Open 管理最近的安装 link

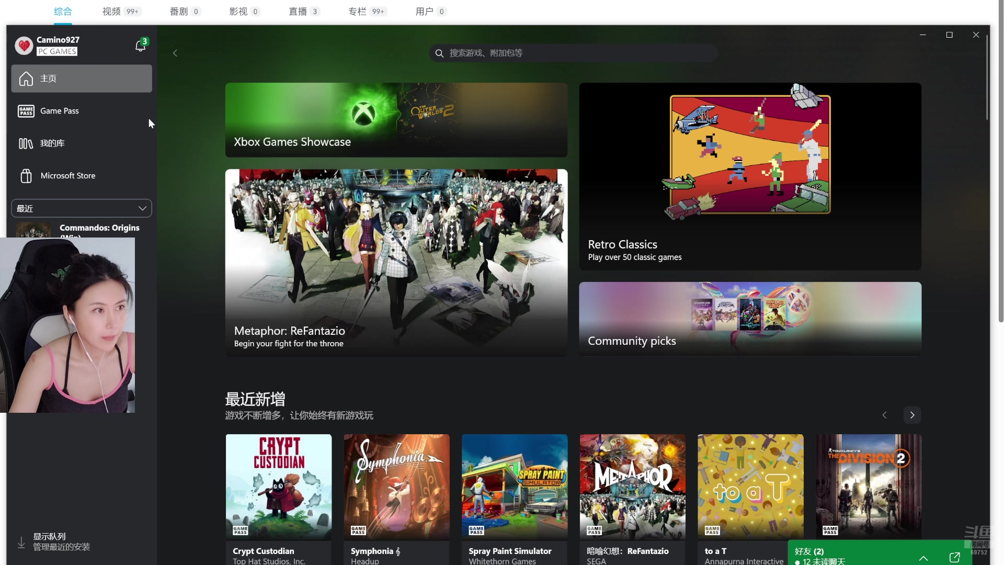coord(62,547)
